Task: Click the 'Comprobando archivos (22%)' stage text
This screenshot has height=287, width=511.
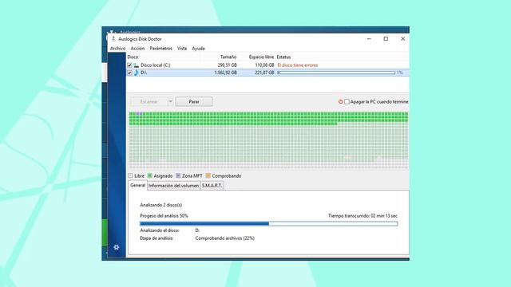Action: click(x=225, y=238)
